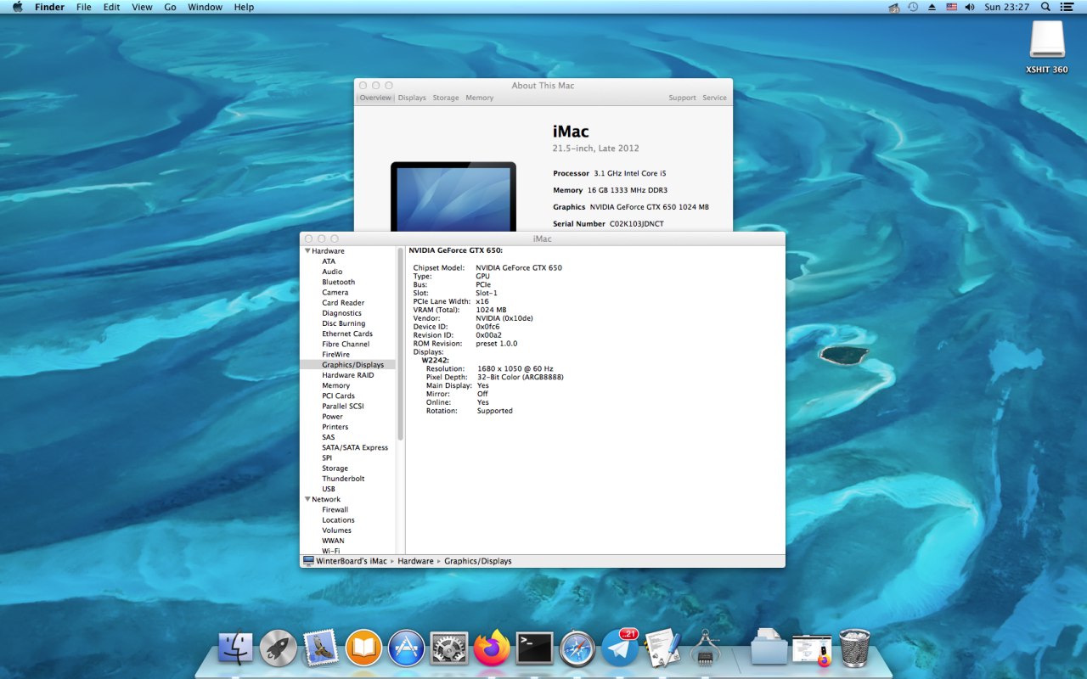Select PCI Cards in the sidebar
1087x679 pixels.
[x=338, y=396]
